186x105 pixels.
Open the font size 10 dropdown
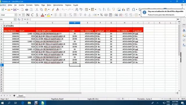tap(23, 15)
